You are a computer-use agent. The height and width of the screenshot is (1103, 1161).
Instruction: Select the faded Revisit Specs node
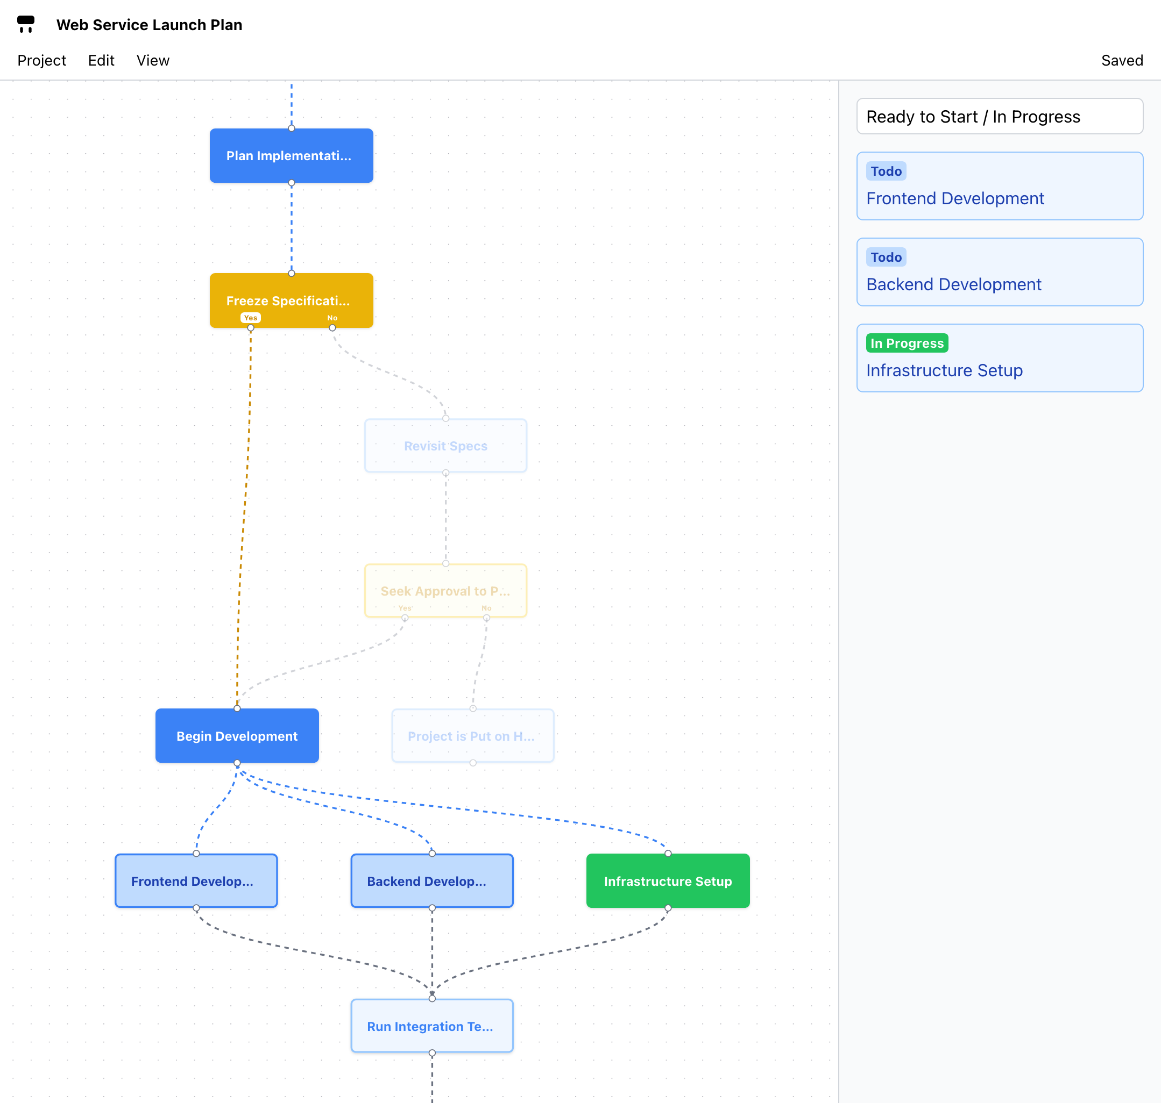[445, 446]
